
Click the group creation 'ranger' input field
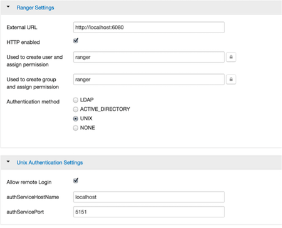tap(149, 80)
